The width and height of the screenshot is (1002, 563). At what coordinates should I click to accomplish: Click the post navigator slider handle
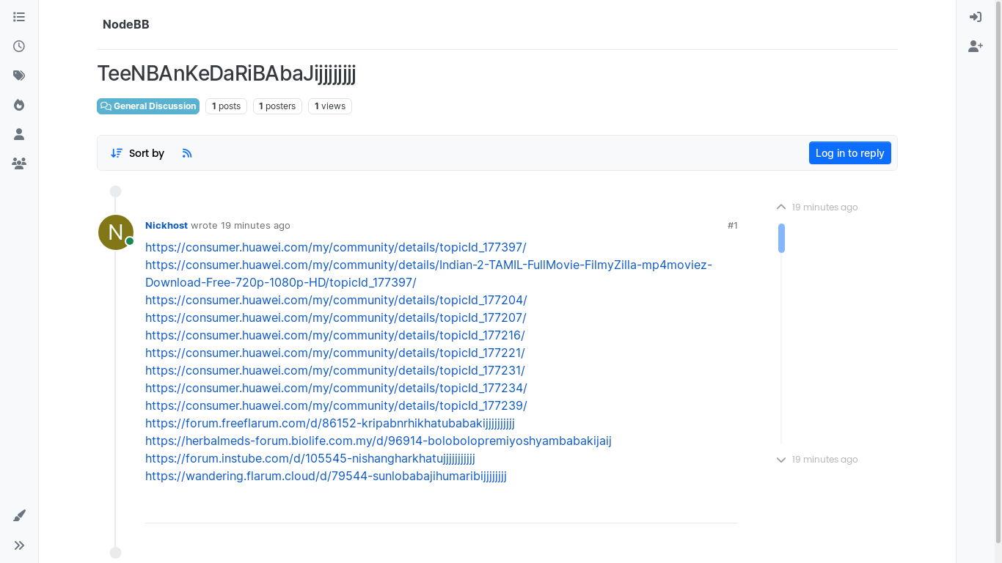(782, 238)
